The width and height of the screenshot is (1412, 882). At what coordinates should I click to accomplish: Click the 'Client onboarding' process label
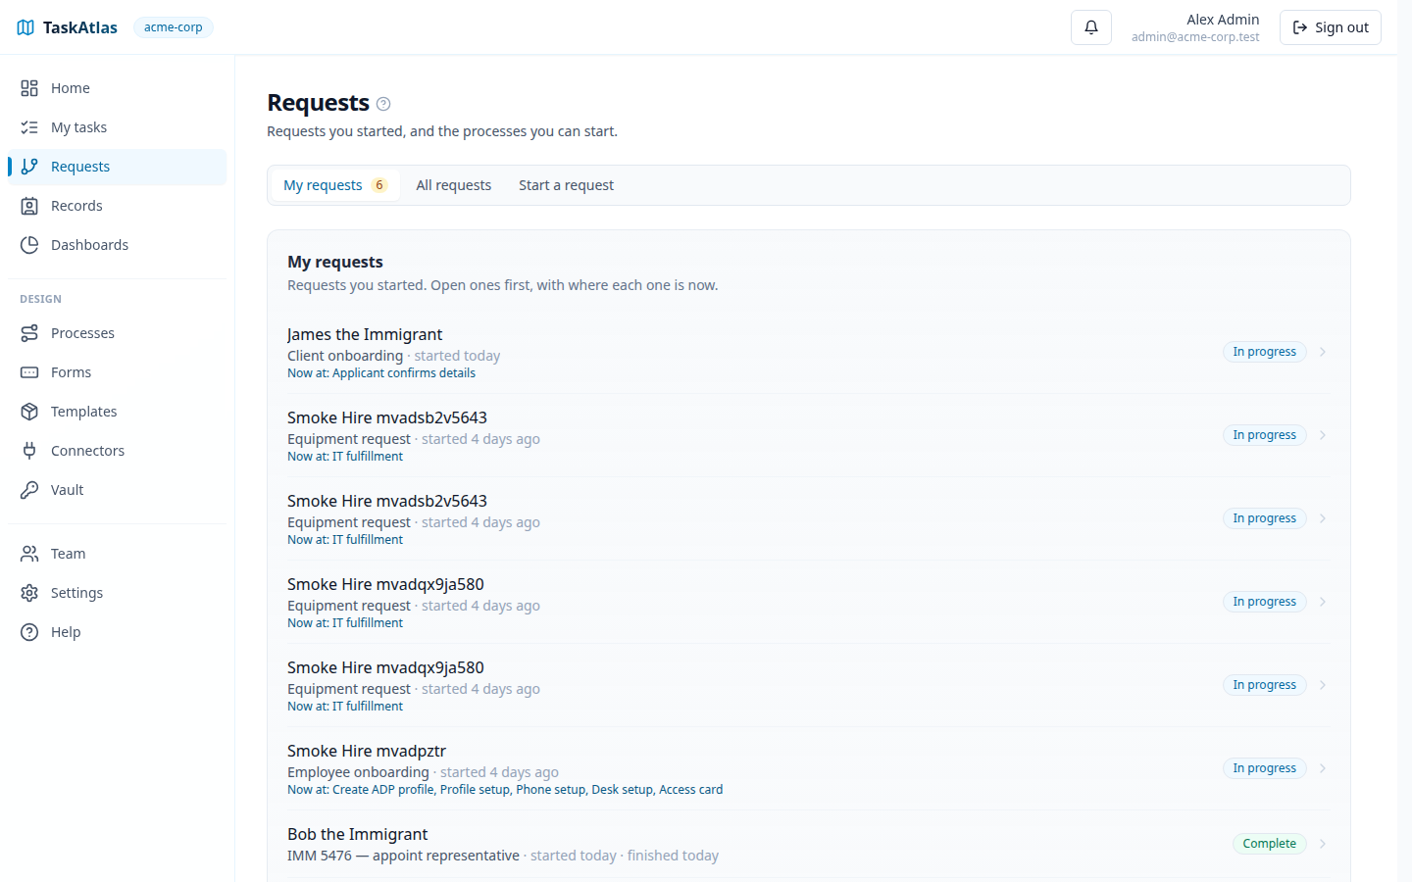click(345, 356)
